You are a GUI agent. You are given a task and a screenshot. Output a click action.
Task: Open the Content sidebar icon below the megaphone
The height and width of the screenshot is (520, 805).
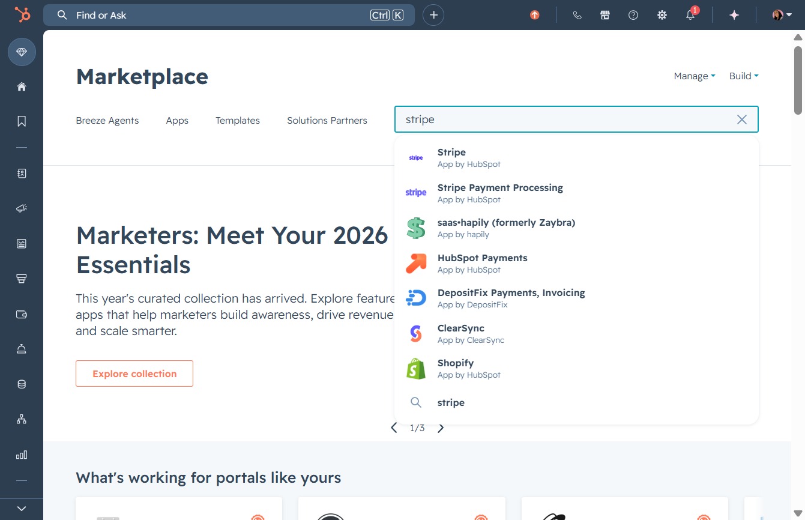pos(22,243)
